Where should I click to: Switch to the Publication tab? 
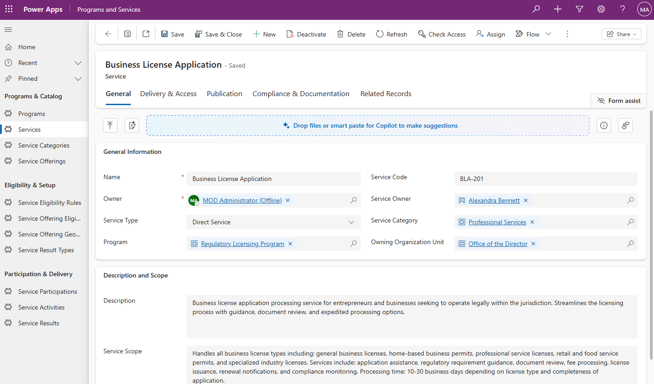click(x=224, y=94)
